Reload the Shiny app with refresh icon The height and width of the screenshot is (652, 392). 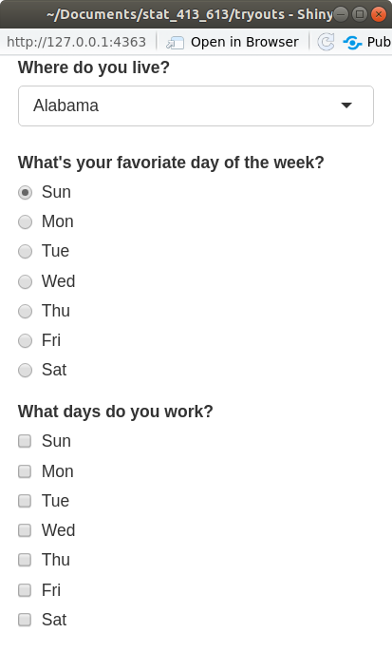coord(326,42)
